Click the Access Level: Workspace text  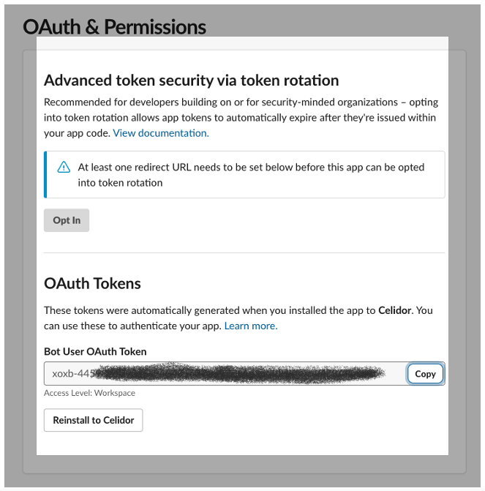pyautogui.click(x=89, y=393)
